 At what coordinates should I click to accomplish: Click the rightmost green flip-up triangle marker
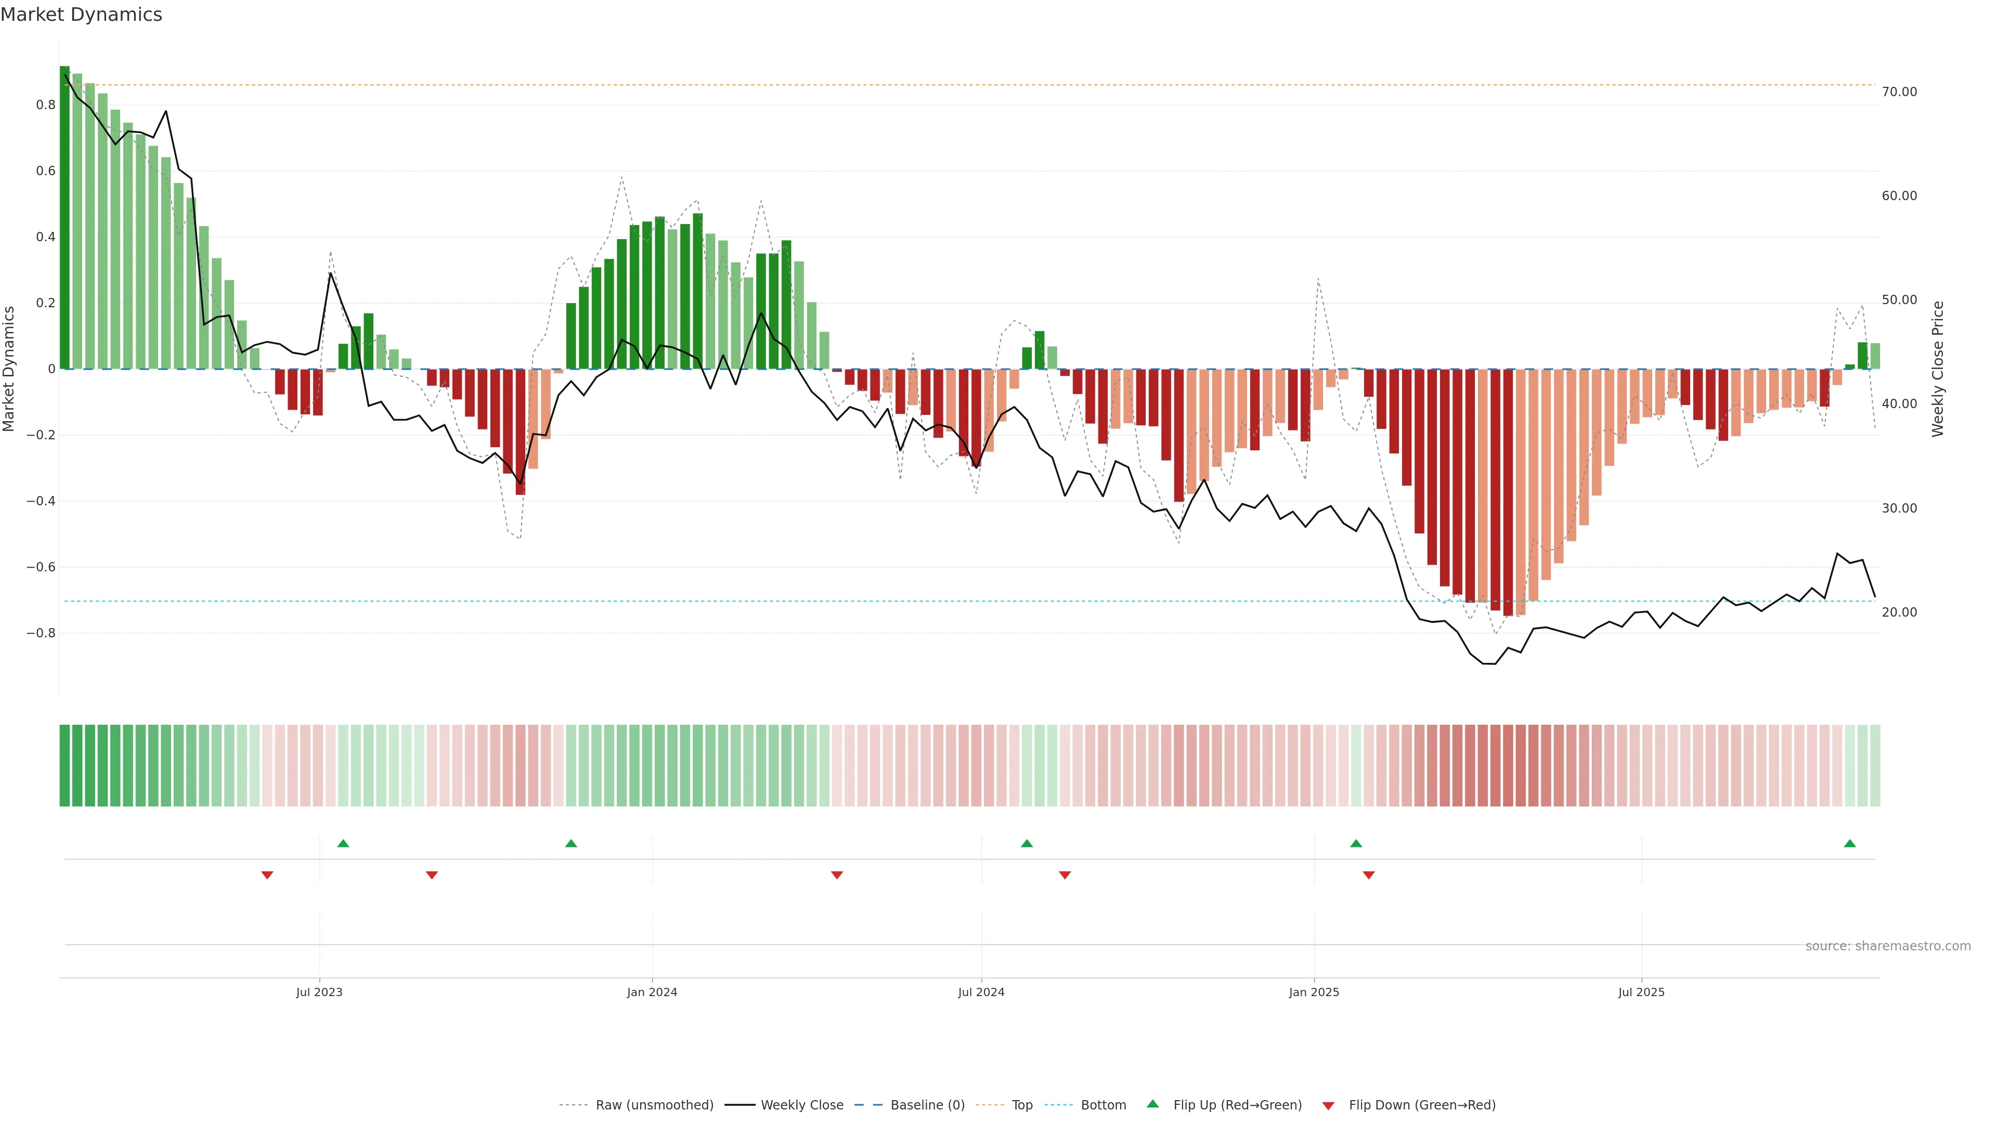[1850, 843]
